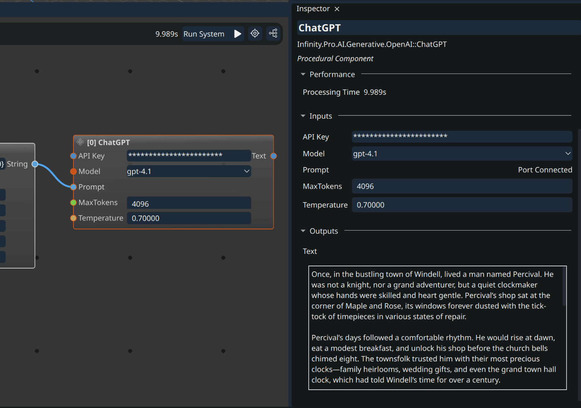
Task: Collapse the Performance section
Action: pyautogui.click(x=303, y=74)
